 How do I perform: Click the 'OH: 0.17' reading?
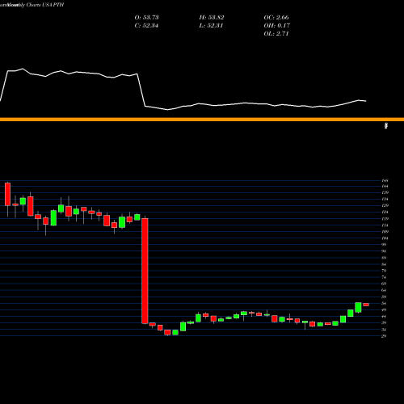[x=276, y=26]
